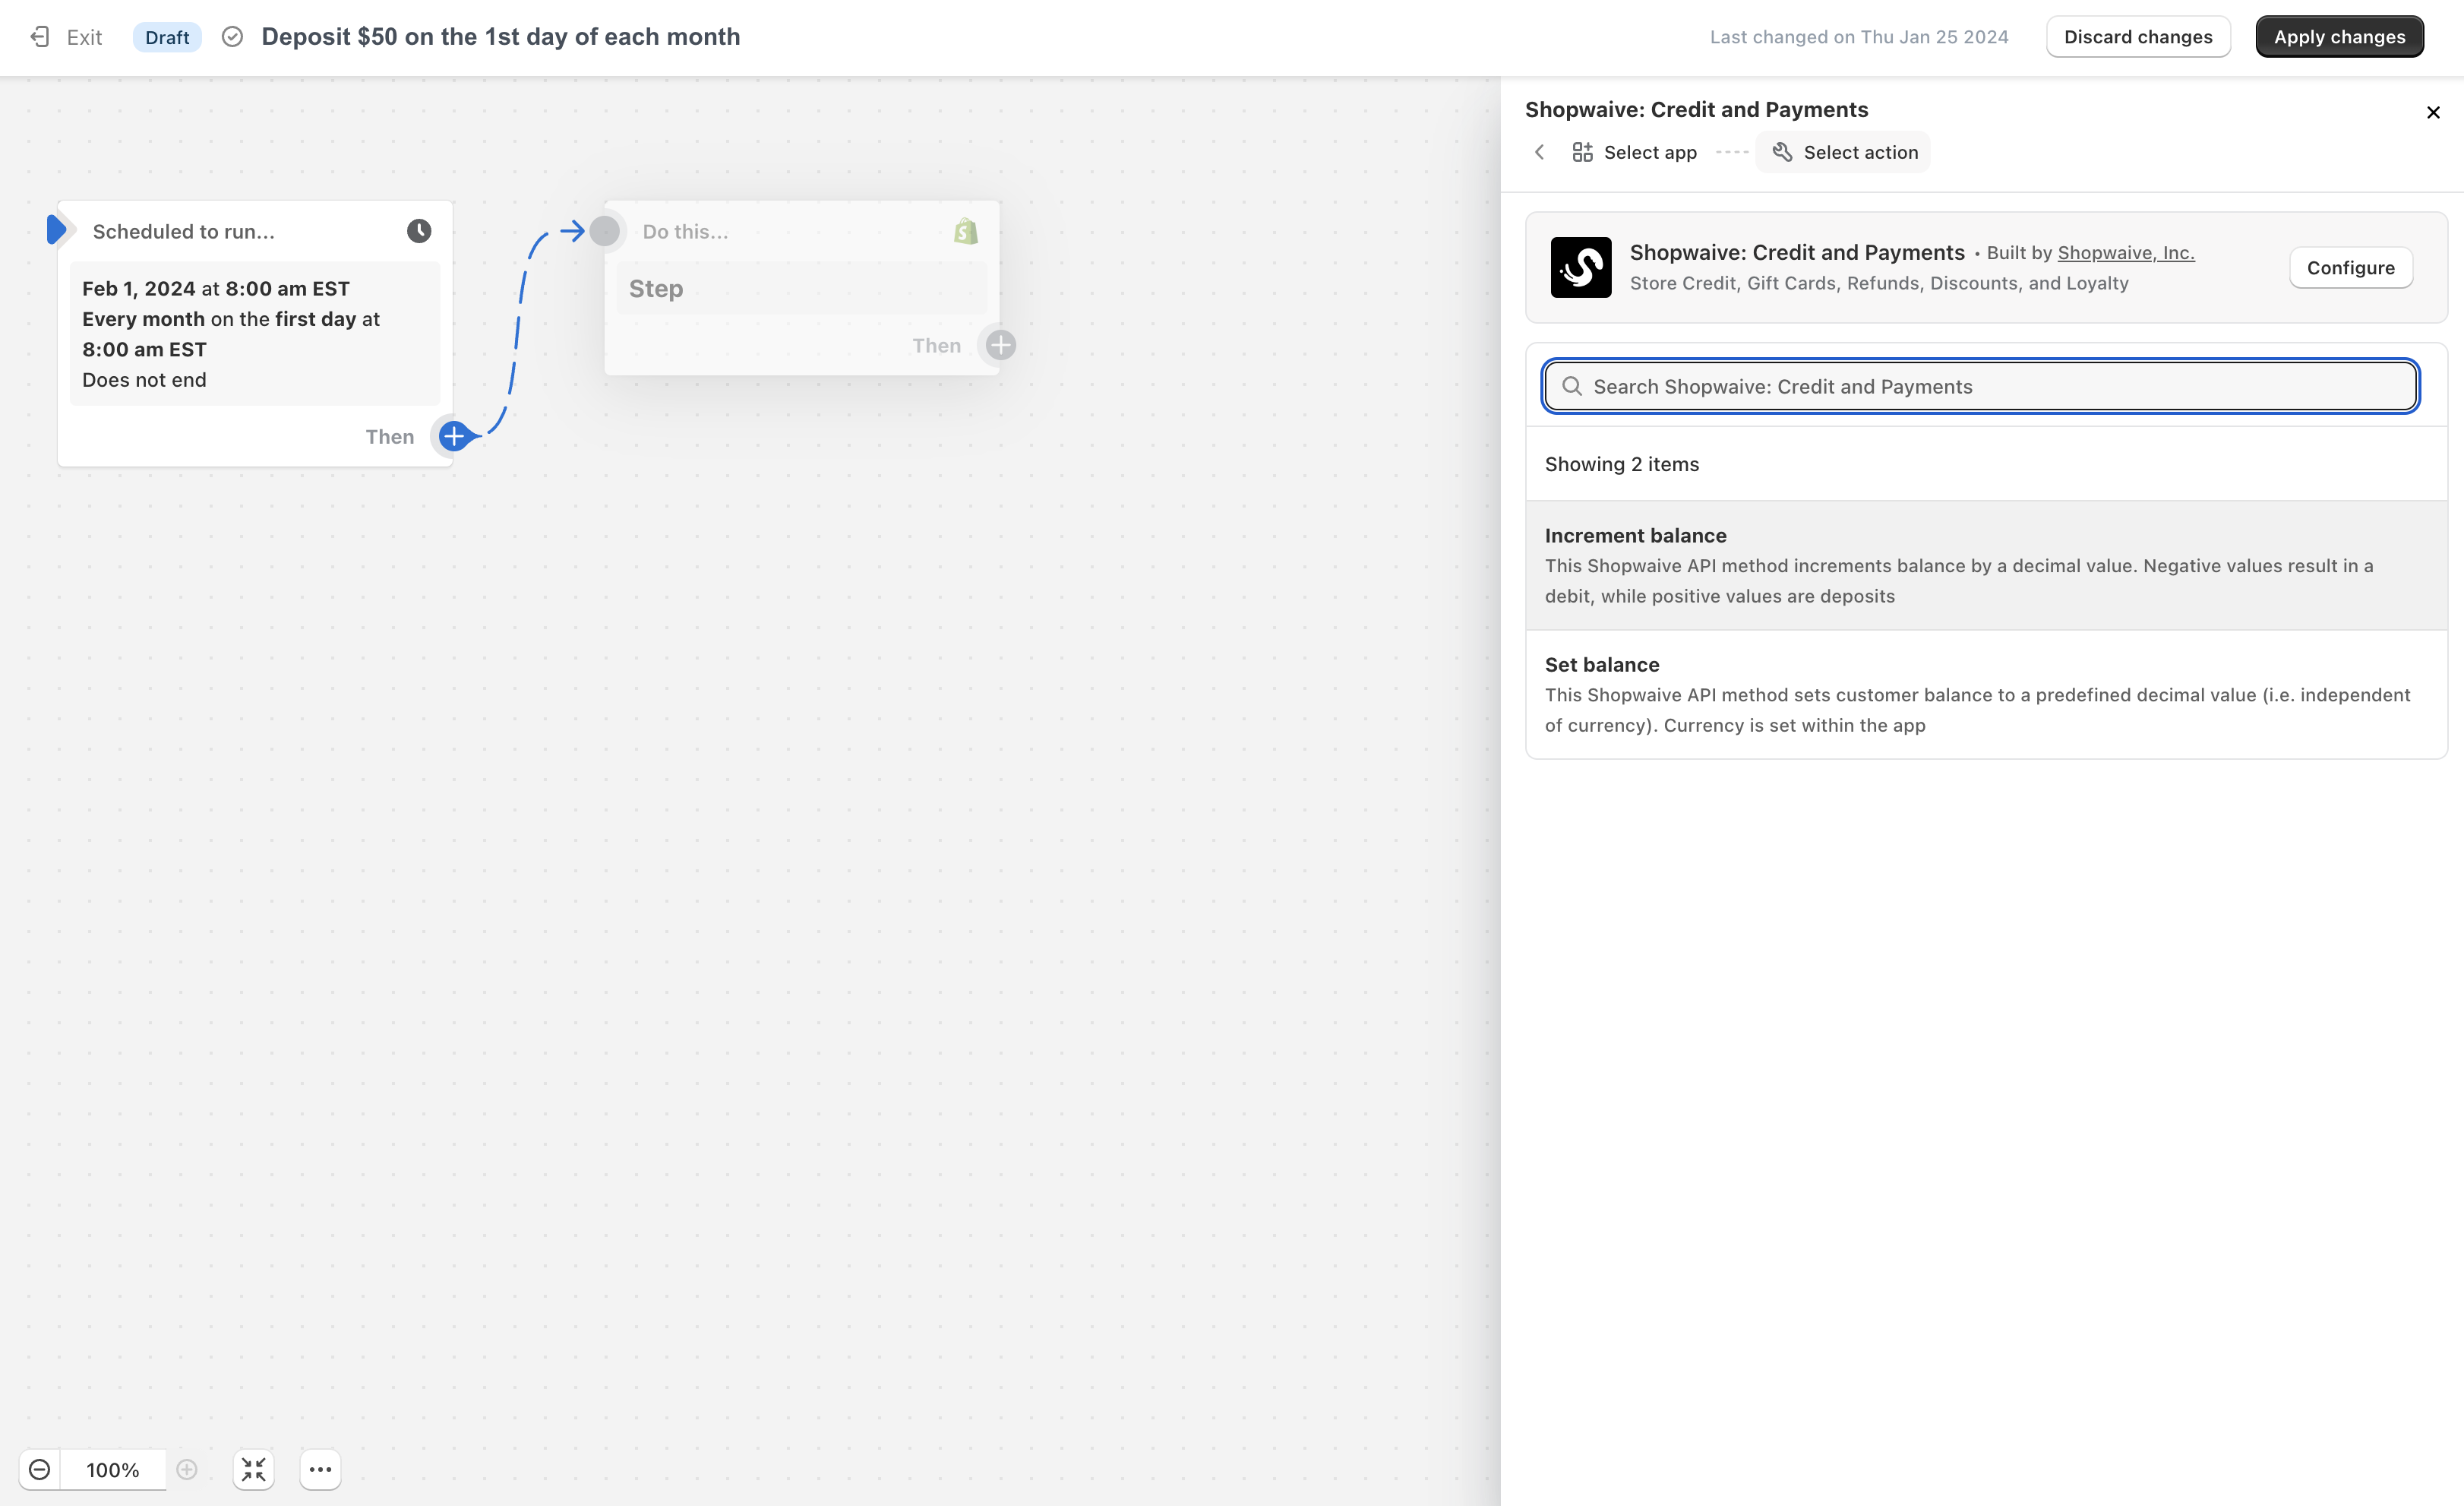Click the 100% zoom level value

(x=112, y=1470)
